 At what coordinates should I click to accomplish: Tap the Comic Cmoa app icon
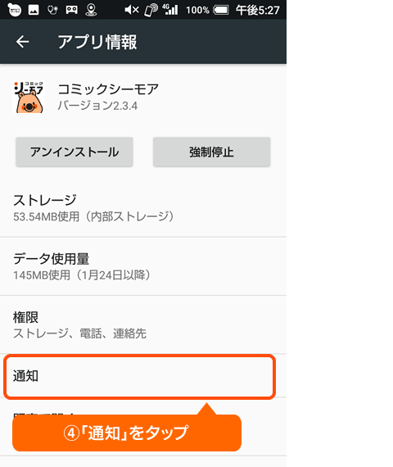click(29, 97)
